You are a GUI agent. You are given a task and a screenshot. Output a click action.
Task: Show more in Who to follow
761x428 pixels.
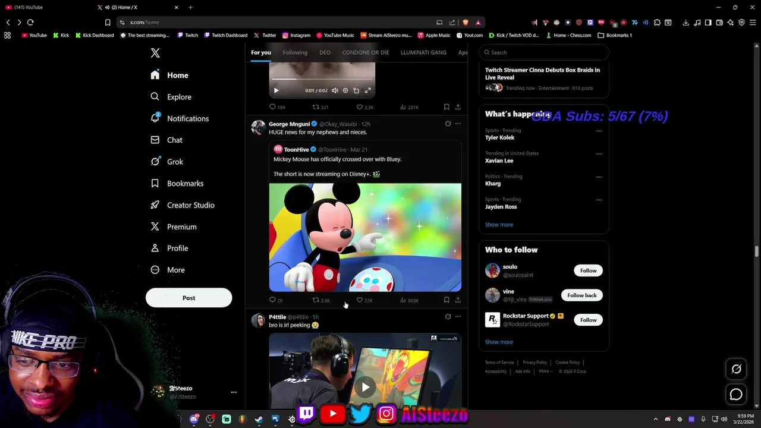[499, 342]
